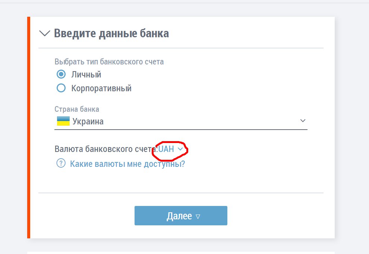Click the orange bar on panel edge
This screenshot has height=254, width=369.
pos(29,127)
